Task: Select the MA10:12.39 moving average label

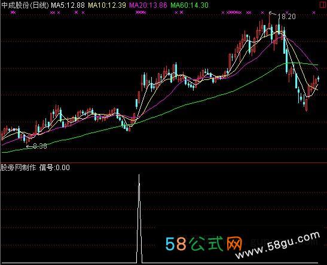Action: (107, 5)
